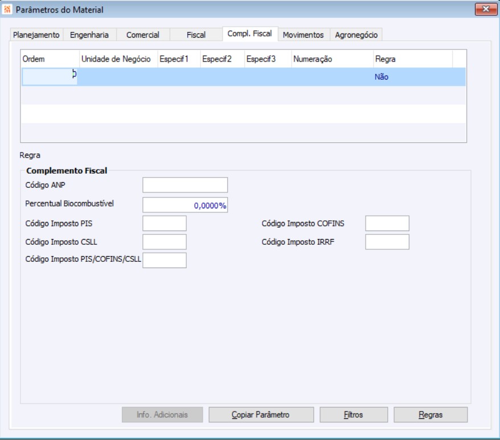This screenshot has width=500, height=440.
Task: Click the Código Imposto COFINS field
Action: coord(387,223)
